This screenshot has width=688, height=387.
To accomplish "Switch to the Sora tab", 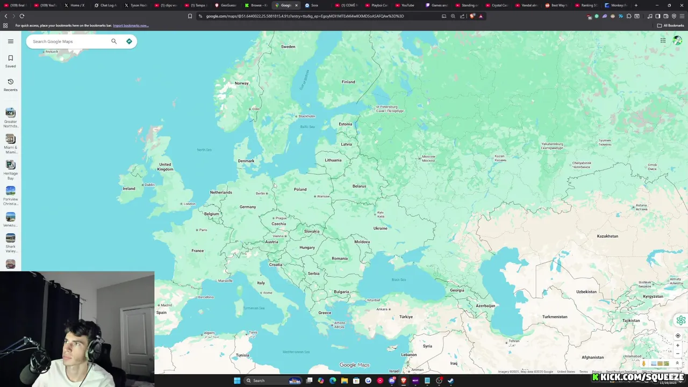I will click(315, 5).
